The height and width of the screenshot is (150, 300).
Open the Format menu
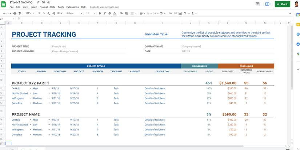[44, 7]
